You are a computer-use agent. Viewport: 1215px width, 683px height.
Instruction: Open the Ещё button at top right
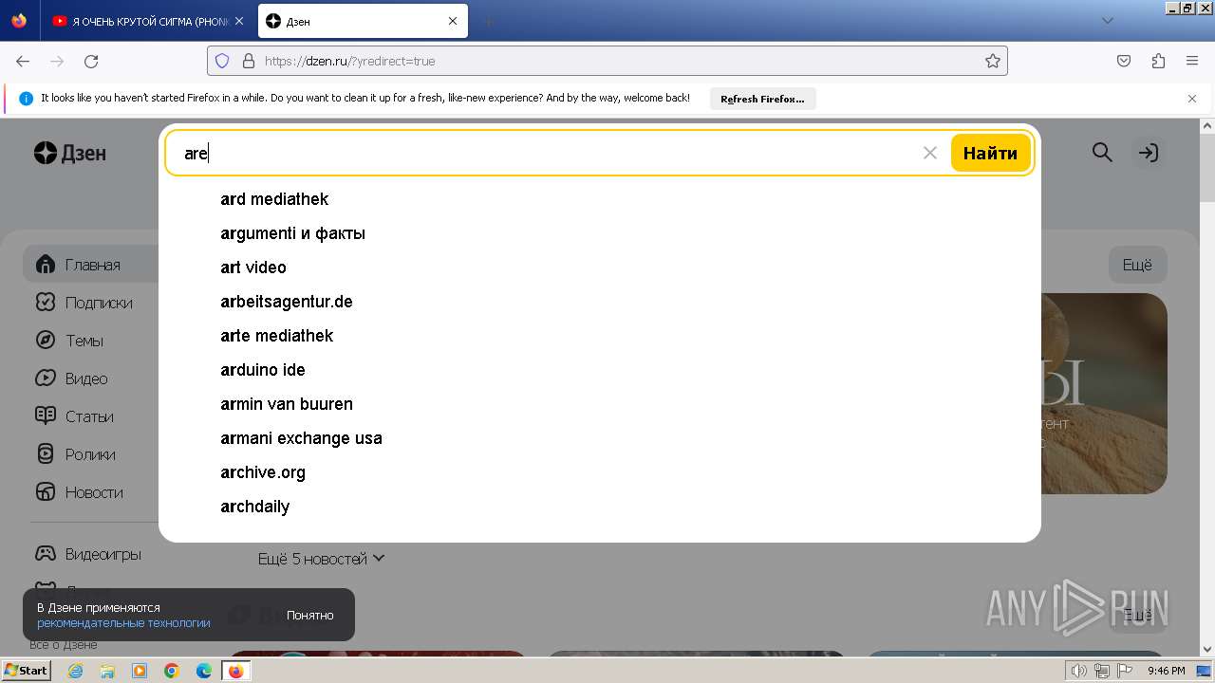[1137, 266]
